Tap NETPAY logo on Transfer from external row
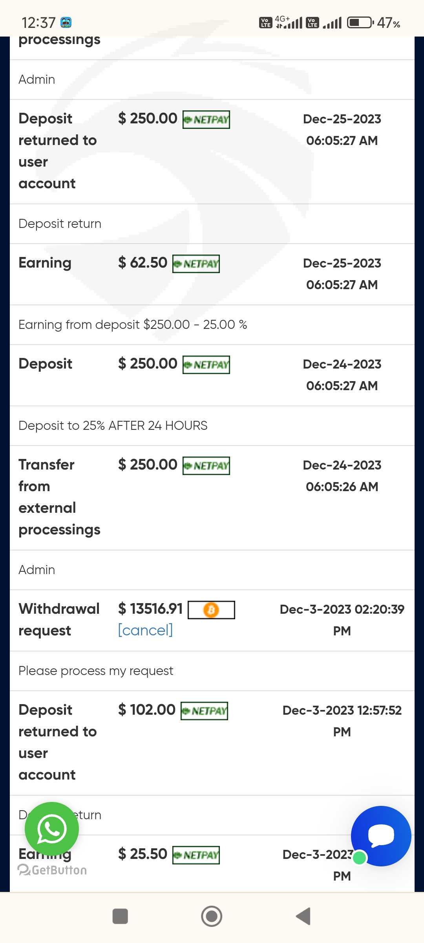This screenshot has width=424, height=943. tap(206, 466)
